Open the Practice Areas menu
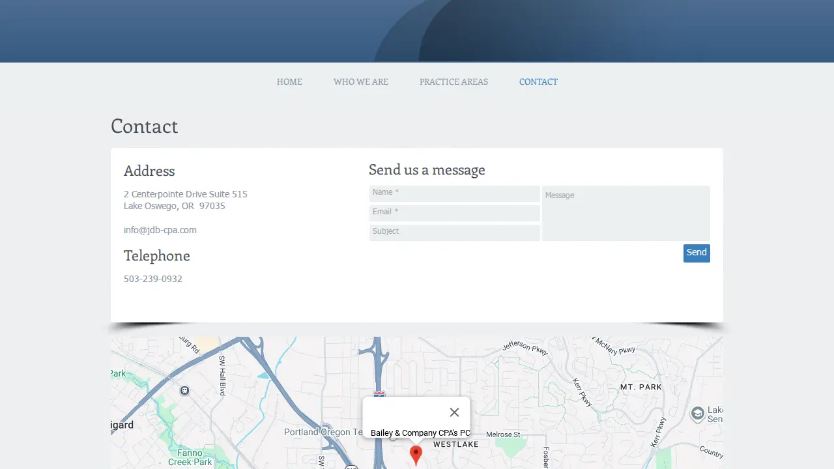 point(453,82)
